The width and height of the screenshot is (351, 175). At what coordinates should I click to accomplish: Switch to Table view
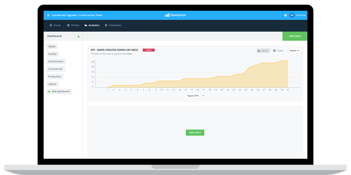coord(278,51)
